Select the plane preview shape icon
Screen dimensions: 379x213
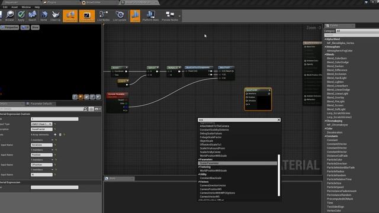tap(86, 97)
